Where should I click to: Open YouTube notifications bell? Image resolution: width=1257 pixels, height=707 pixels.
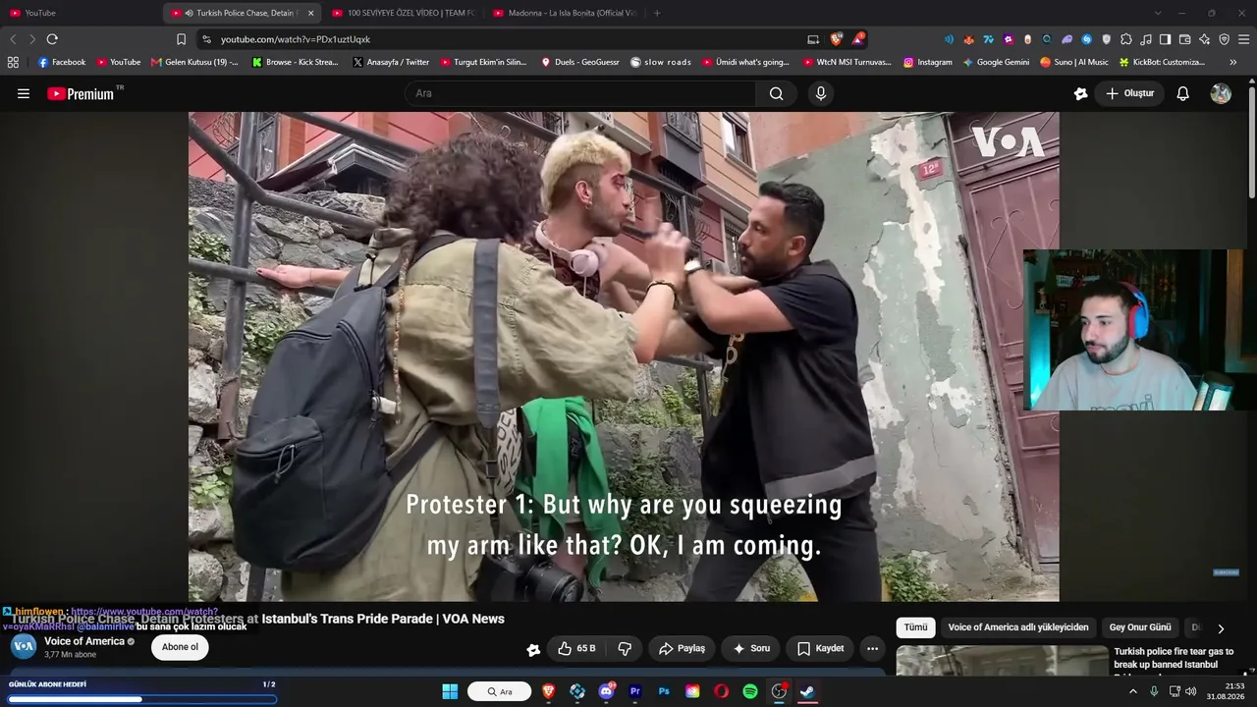[1183, 93]
